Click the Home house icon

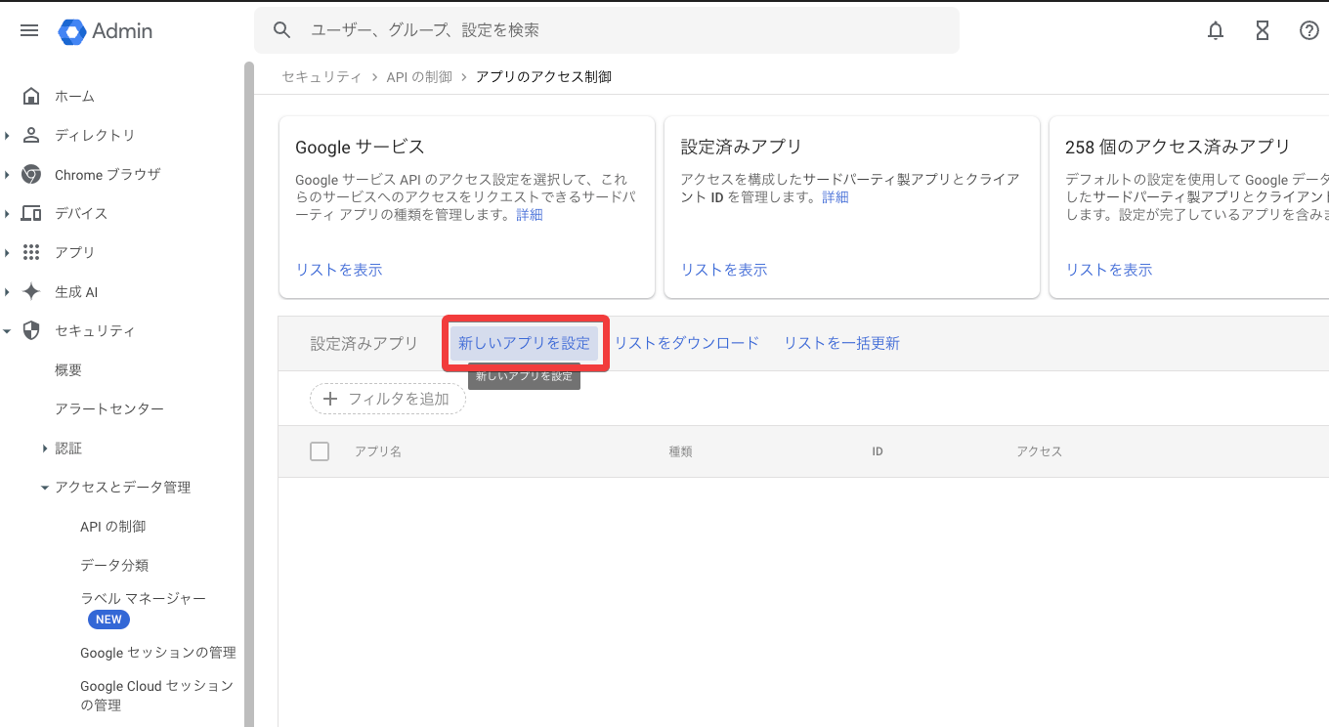(x=31, y=96)
